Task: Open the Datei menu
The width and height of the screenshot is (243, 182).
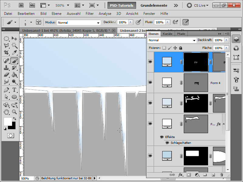Action: (8, 14)
